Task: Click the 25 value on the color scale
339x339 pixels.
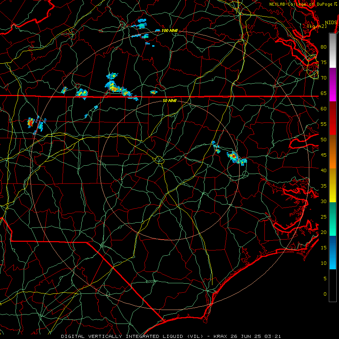Action: [324, 217]
